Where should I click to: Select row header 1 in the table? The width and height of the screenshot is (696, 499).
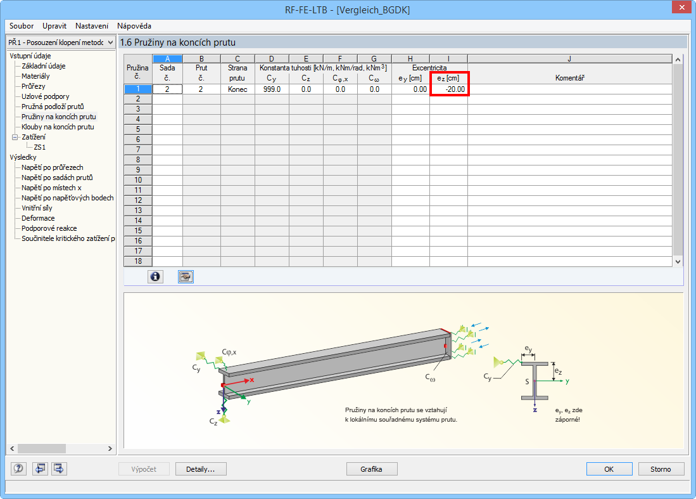tap(138, 89)
